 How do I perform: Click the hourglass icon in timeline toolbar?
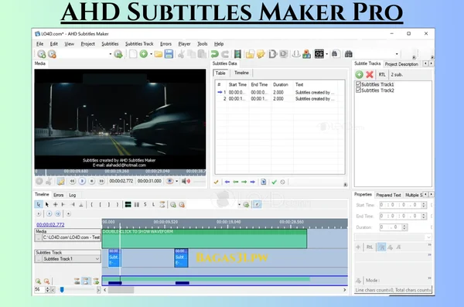pos(162,205)
